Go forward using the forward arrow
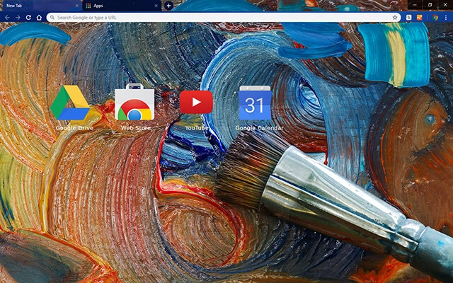 pos(18,18)
